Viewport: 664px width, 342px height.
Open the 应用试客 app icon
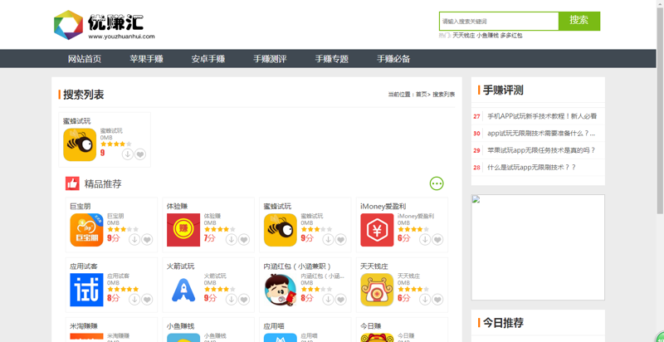click(86, 290)
